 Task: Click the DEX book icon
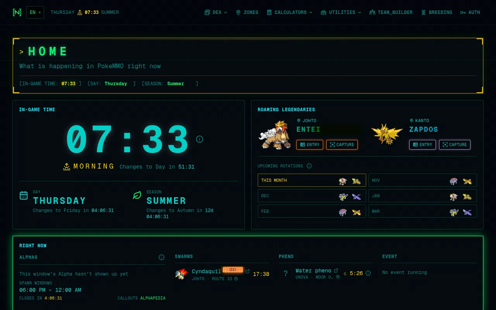[x=207, y=12]
